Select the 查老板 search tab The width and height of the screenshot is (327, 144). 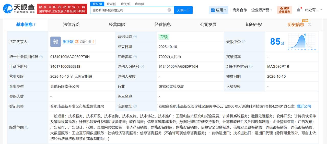pos(111,4)
